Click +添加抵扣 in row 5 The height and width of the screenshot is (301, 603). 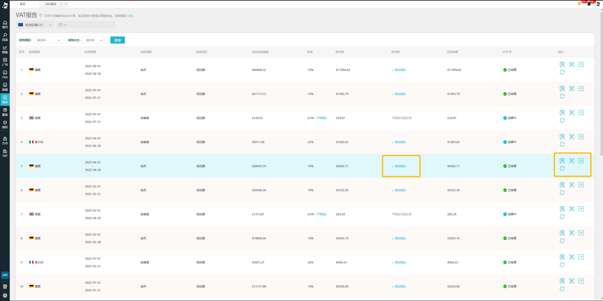coord(399,166)
